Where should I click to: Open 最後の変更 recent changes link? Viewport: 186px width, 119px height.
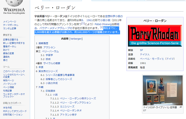8,53
